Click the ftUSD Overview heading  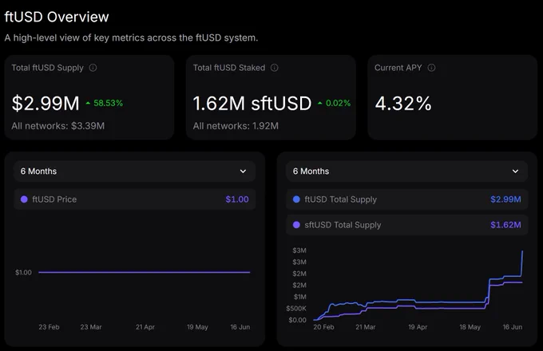57,17
